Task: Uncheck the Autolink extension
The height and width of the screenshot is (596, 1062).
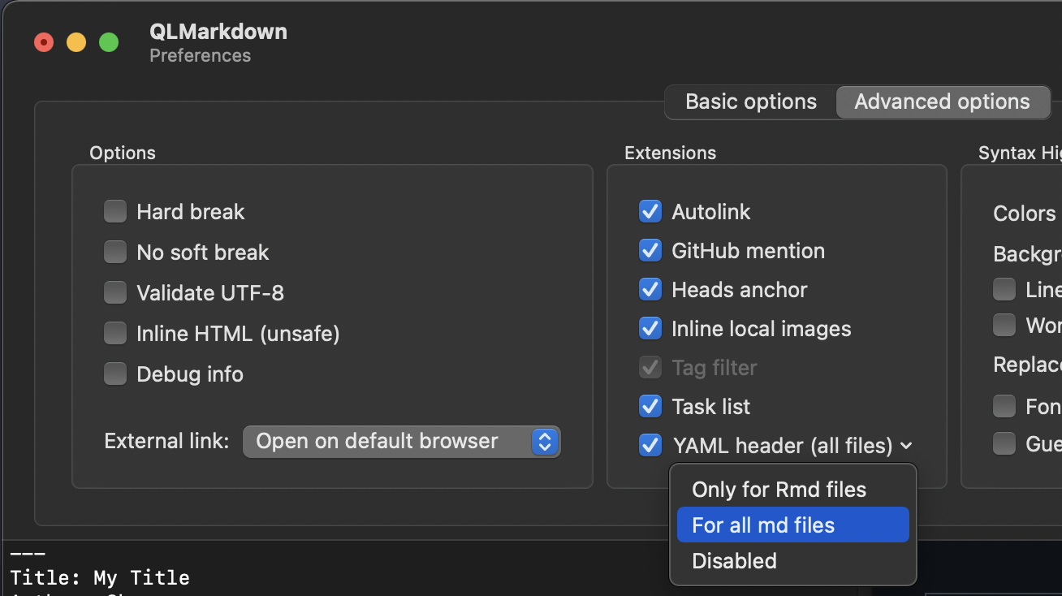Action: click(x=650, y=212)
